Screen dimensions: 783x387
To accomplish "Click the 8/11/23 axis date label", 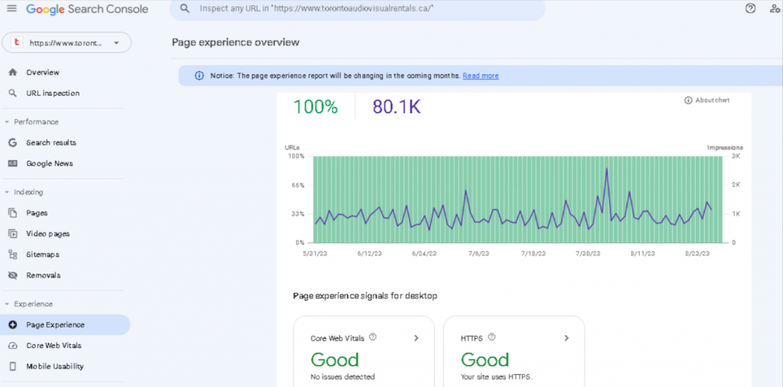I will pyautogui.click(x=642, y=254).
